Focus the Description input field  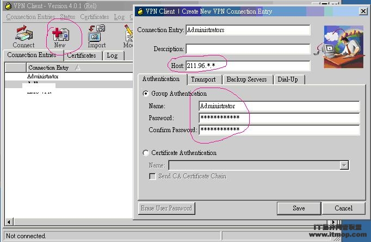[x=248, y=49]
